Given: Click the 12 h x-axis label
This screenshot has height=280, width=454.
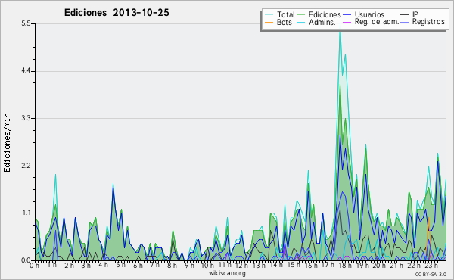Looking at the screenshot, I should pyautogui.click(x=241, y=266).
